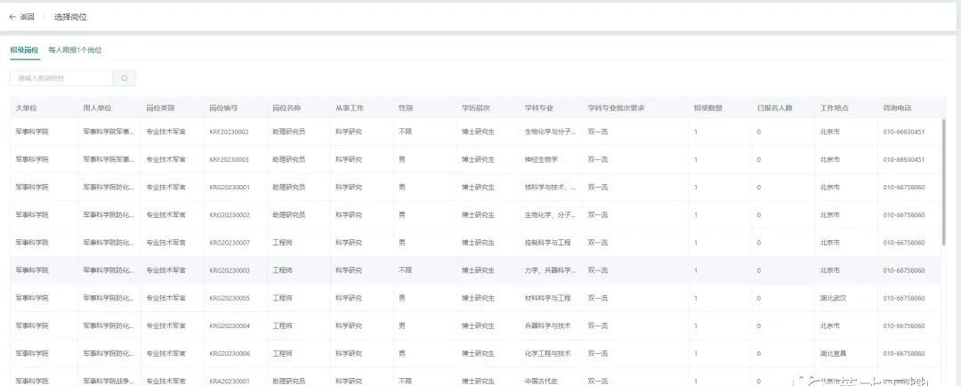Image resolution: width=961 pixels, height=386 pixels.
Task: Click the 已报名人数 column header
Action: click(x=775, y=108)
